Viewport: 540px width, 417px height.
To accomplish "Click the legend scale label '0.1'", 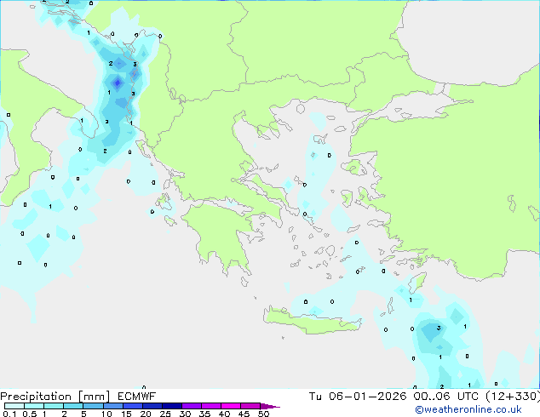I will (9, 414).
